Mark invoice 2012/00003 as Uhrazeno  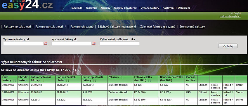pos(23,85)
